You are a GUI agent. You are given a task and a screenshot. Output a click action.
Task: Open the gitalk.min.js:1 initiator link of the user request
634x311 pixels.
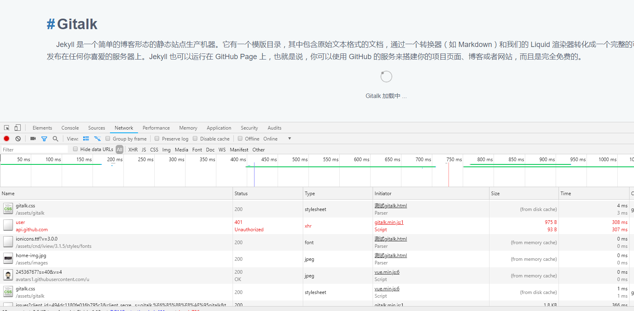pos(389,222)
